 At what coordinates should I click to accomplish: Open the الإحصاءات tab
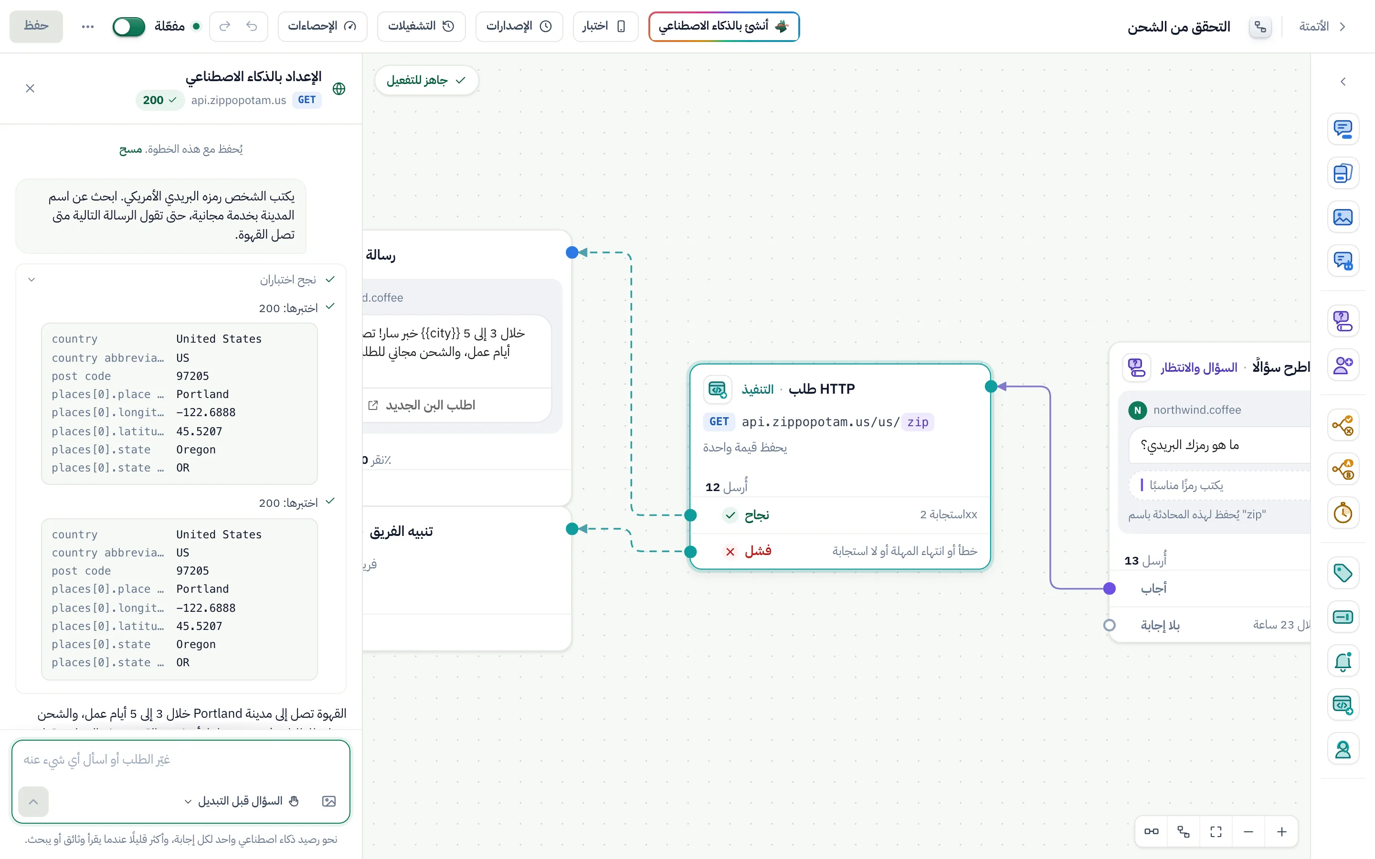tap(322, 27)
